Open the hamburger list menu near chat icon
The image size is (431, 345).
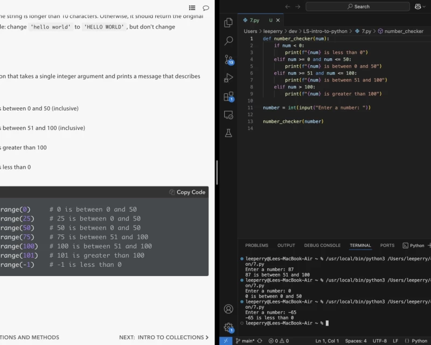pyautogui.click(x=192, y=8)
